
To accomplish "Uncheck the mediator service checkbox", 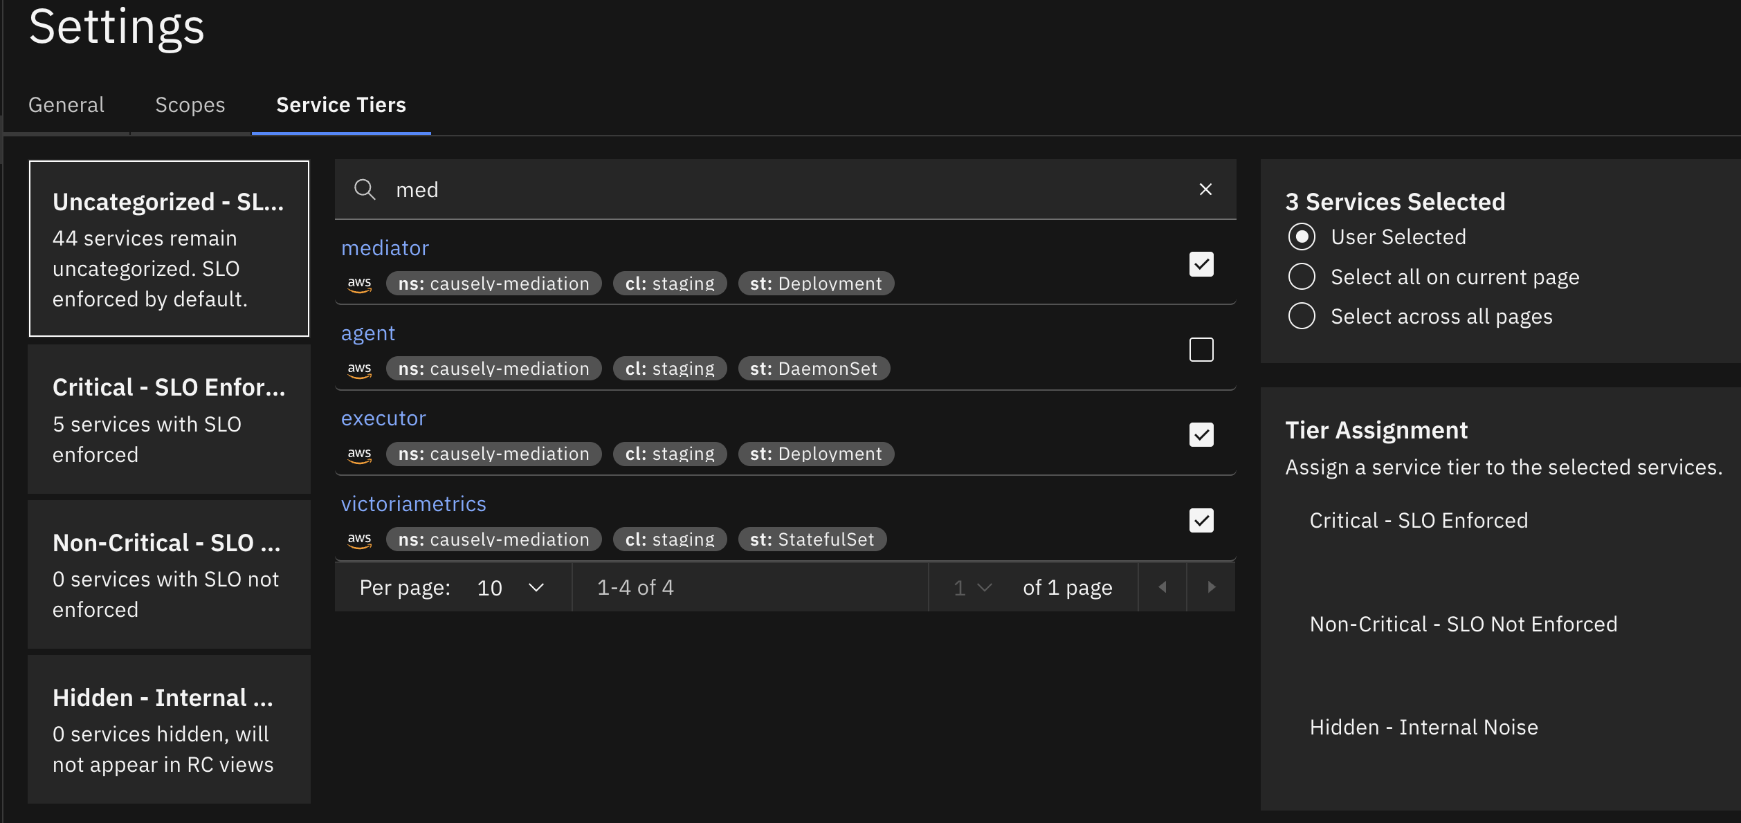I will pos(1202,264).
